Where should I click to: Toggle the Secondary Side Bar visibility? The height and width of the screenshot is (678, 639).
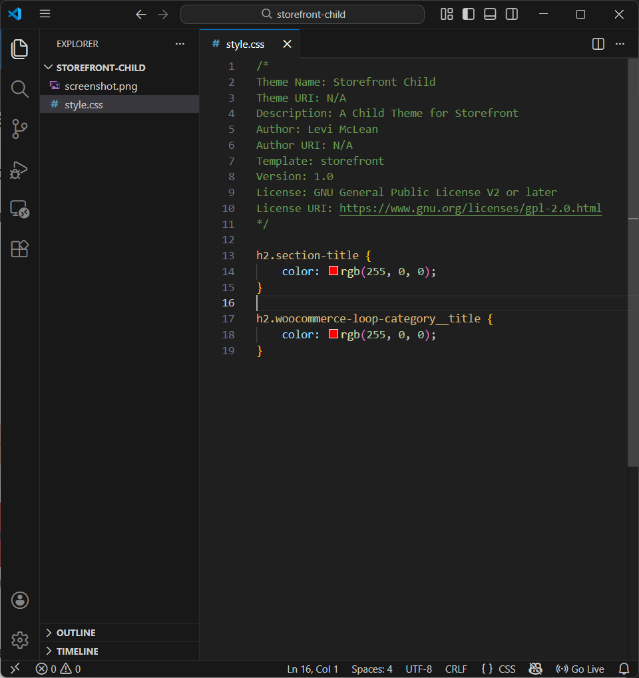[x=511, y=14]
